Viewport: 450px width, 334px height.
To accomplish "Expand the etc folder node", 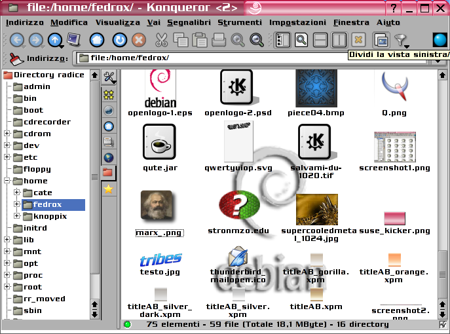I will point(7,157).
